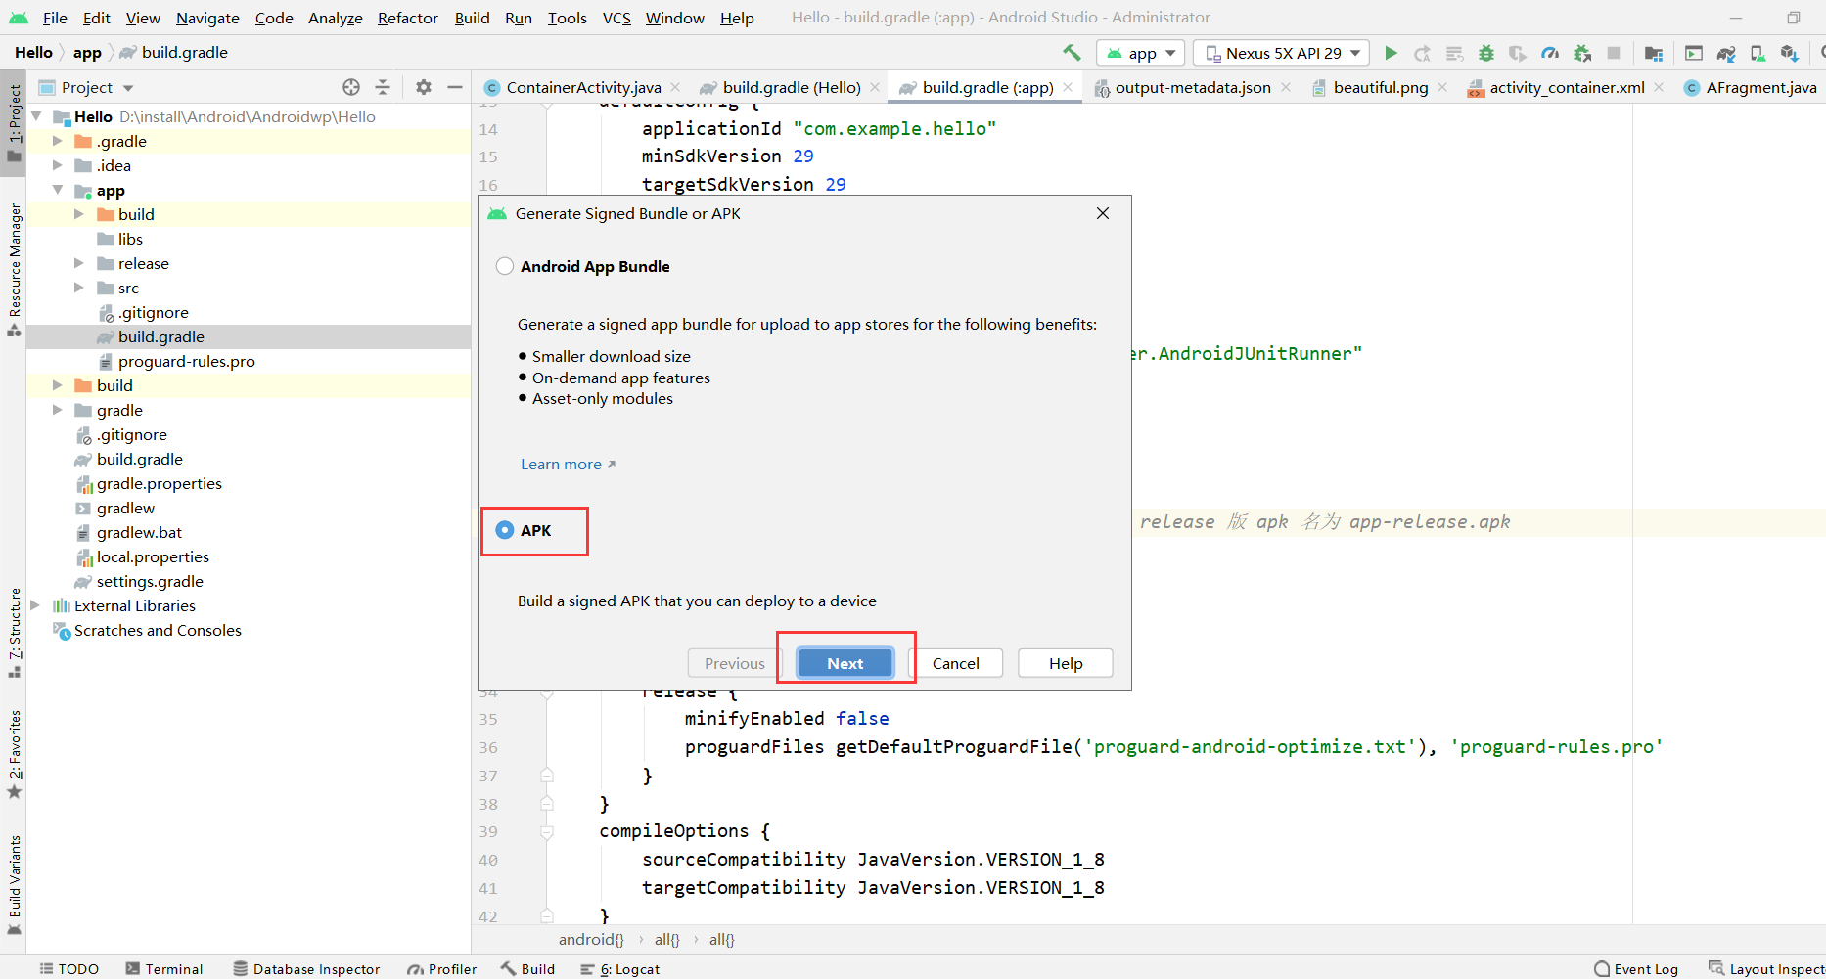The image size is (1826, 979).
Task: Select settings.gradle in project tree
Action: click(150, 581)
